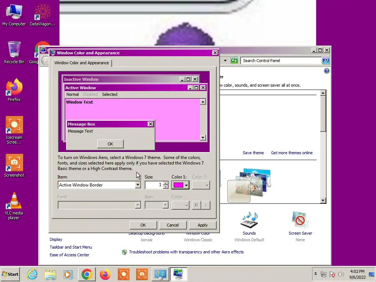Open the camera Screenshot app in taskbar
376x282 pixels.
click(142, 274)
